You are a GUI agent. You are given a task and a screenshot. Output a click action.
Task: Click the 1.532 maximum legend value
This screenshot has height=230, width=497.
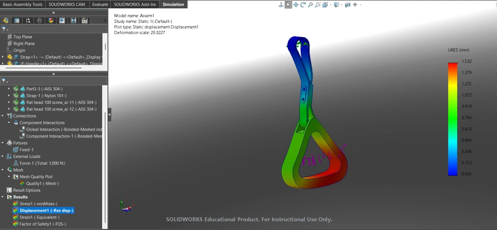click(x=467, y=62)
